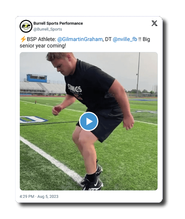Click the blue press box in video
Viewport: 185px width, 219px height.
coord(37,78)
